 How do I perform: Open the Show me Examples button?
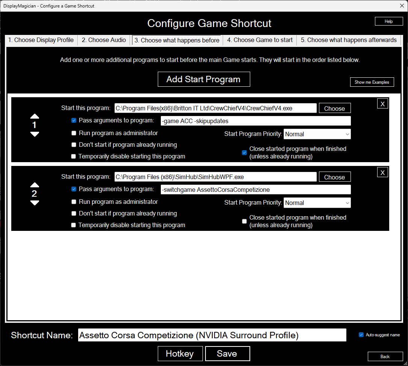coord(372,82)
